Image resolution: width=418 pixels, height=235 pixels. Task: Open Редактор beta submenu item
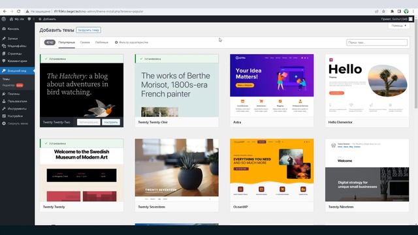point(13,86)
